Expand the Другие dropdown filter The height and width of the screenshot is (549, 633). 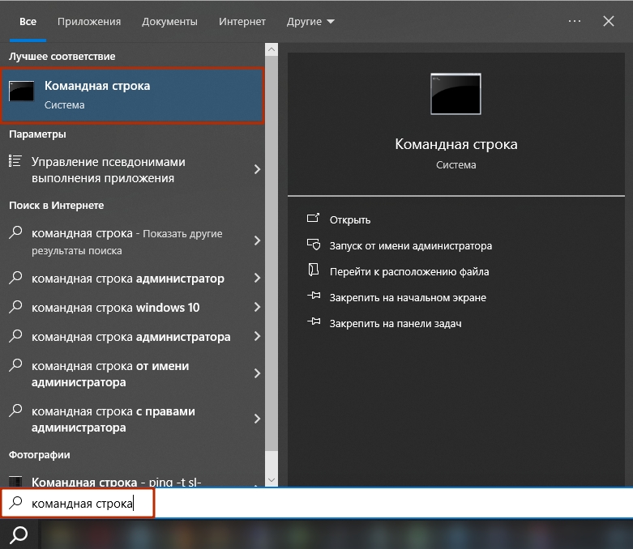(x=310, y=22)
